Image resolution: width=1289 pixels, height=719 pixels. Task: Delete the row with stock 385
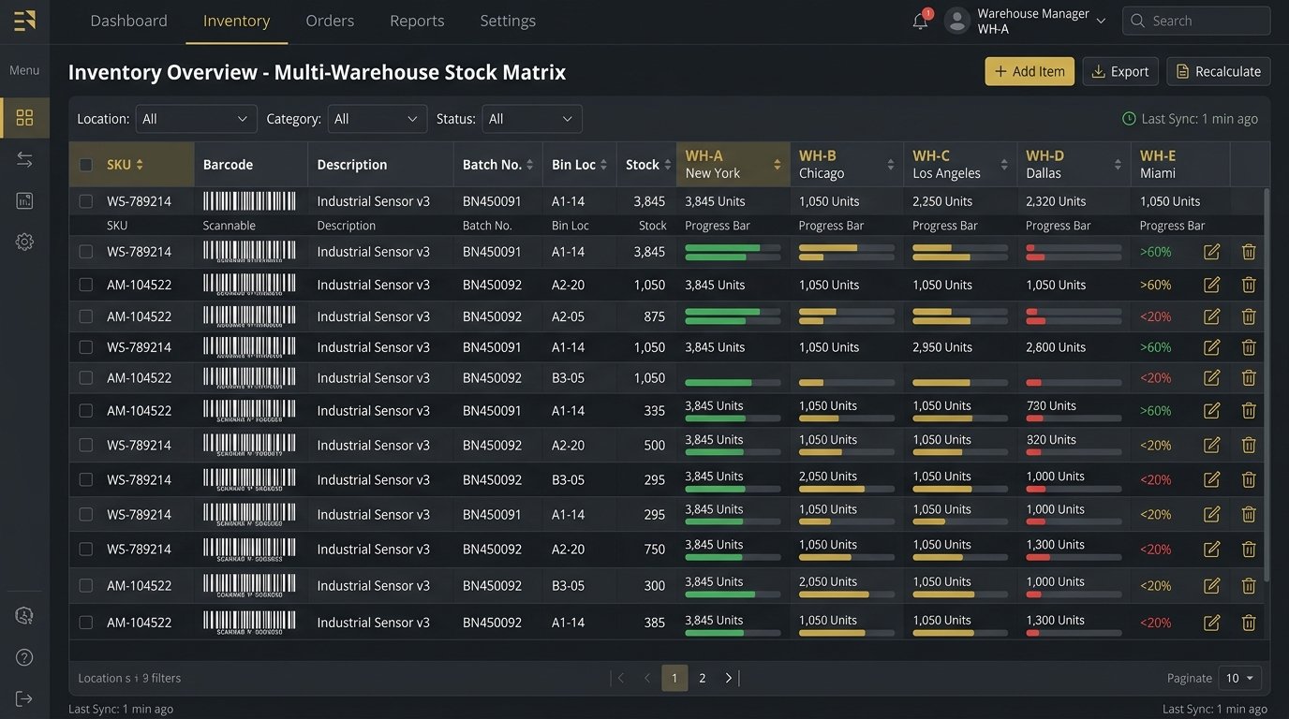[x=1249, y=622]
